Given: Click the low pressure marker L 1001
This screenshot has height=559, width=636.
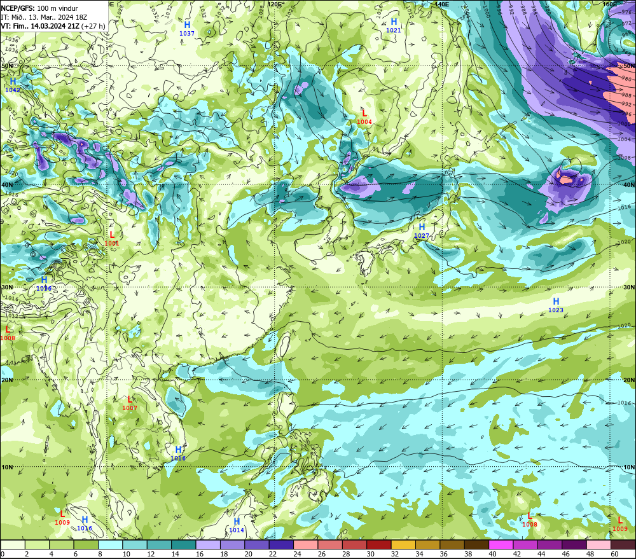Looking at the screenshot, I should (112, 238).
